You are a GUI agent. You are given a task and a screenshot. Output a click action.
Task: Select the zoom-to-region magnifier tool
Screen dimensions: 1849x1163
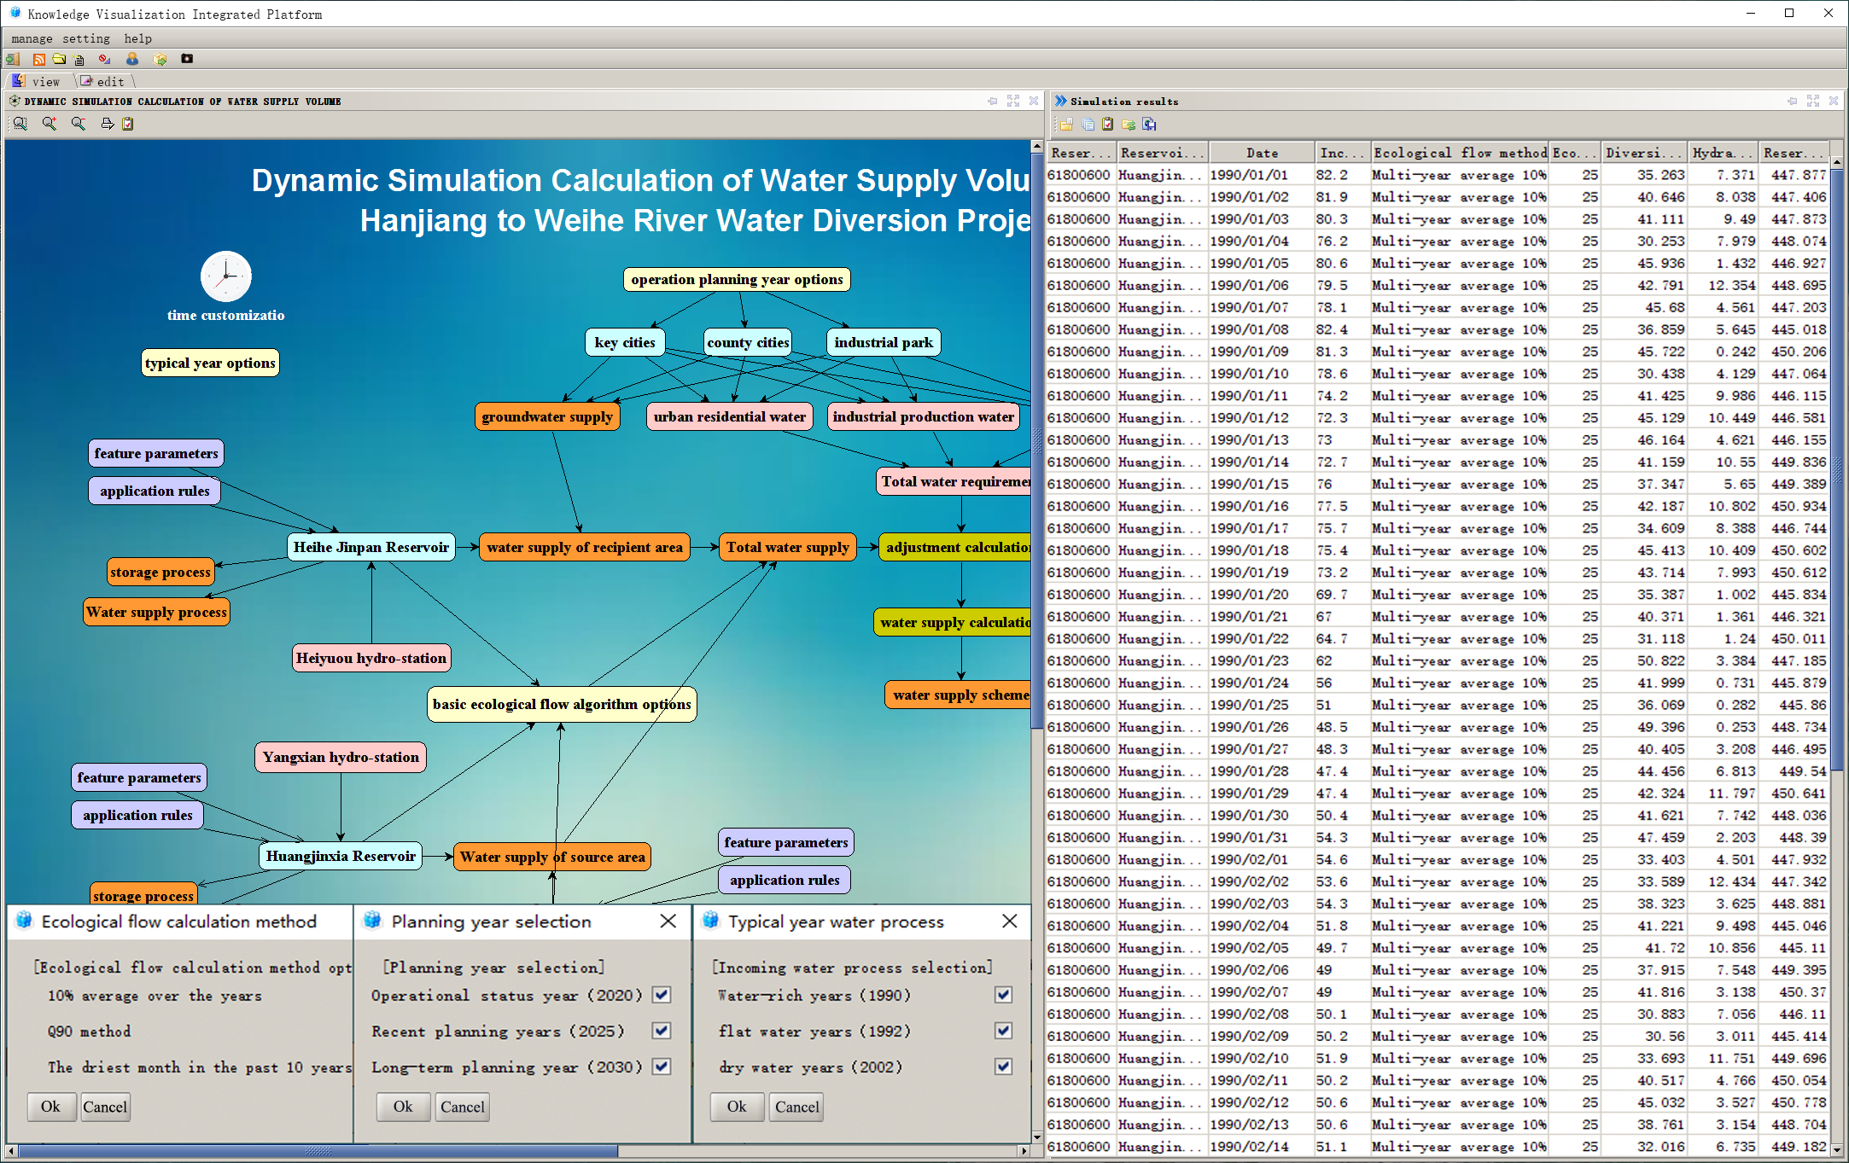pos(20,124)
